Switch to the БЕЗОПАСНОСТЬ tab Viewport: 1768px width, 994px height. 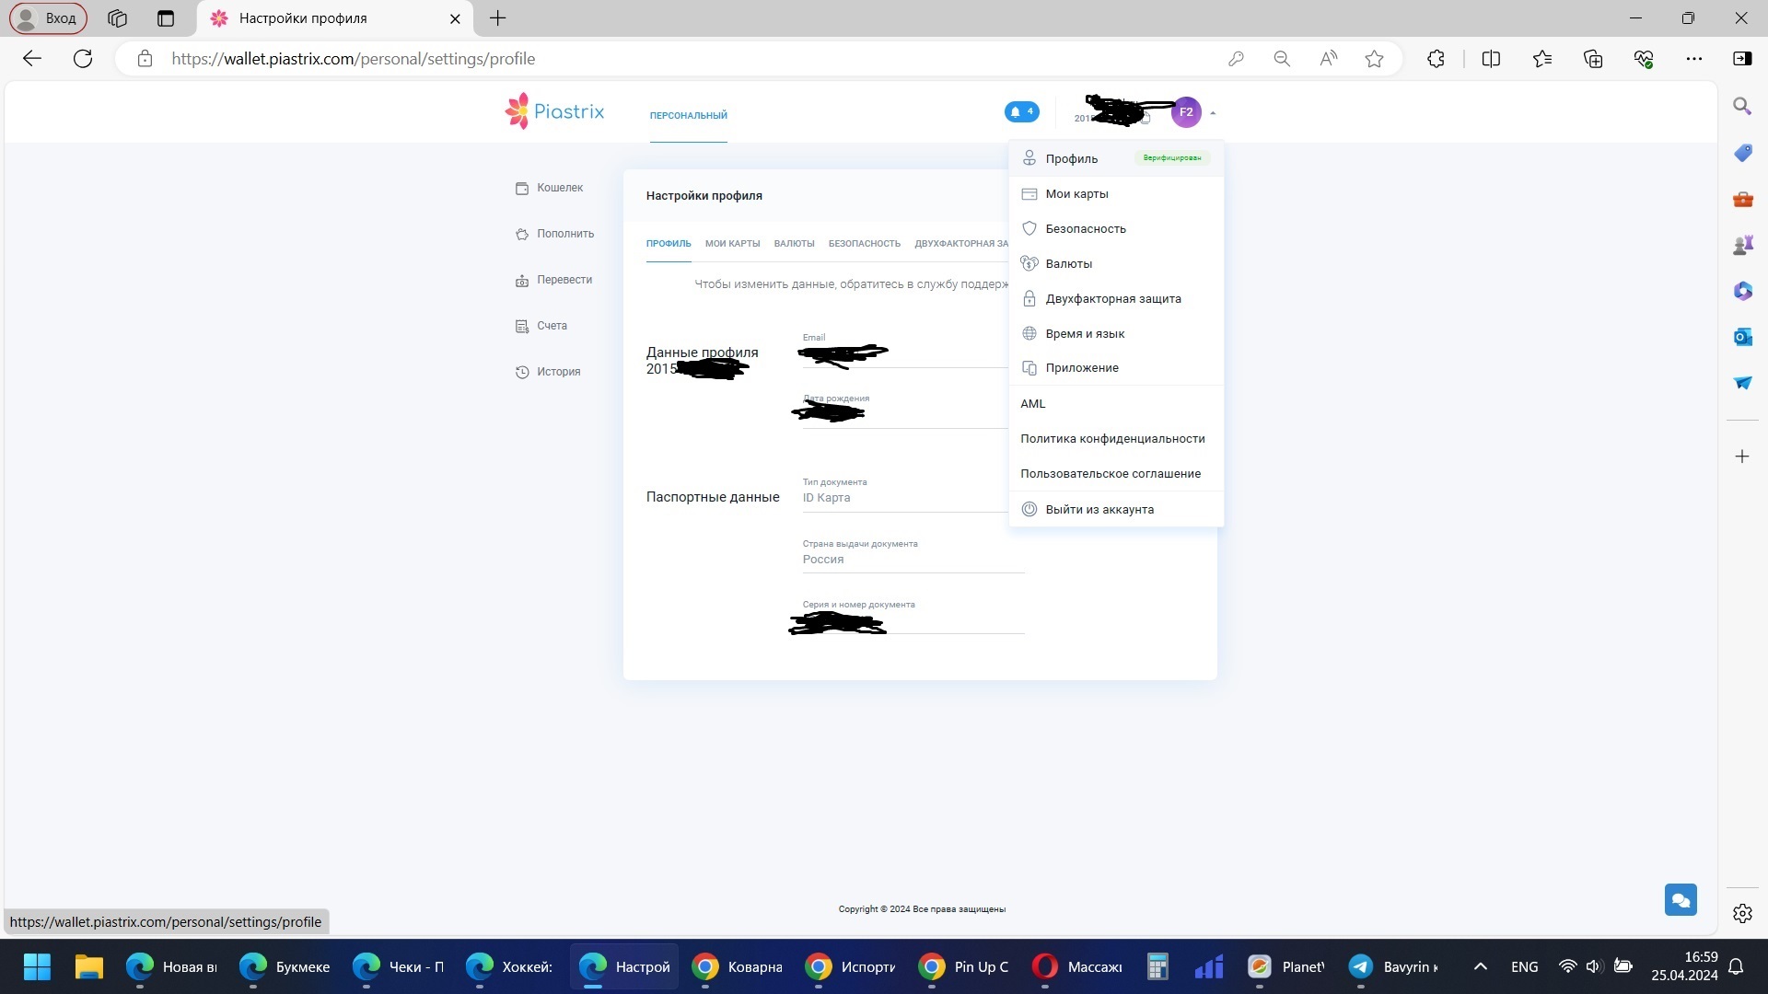[x=864, y=244]
